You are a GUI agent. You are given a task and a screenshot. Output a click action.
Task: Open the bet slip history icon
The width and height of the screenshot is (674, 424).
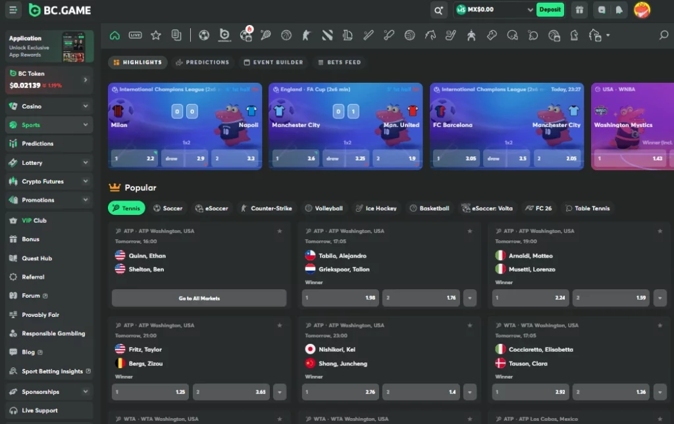pos(176,35)
